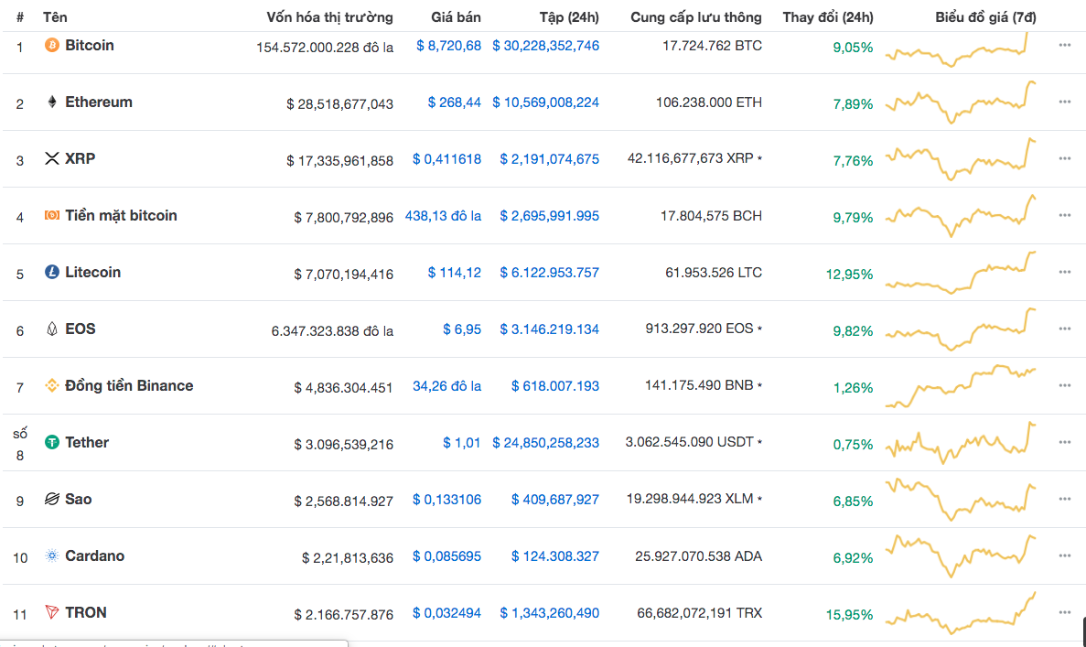
Task: Click the red TRON logo icon
Action: coord(52,612)
